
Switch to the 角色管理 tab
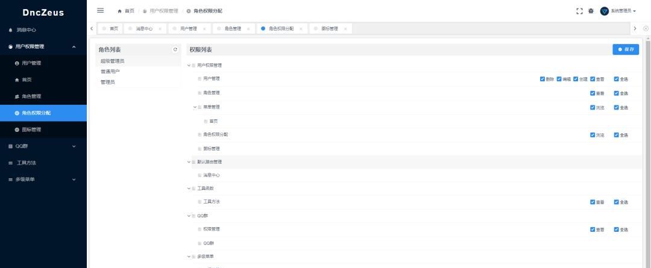[x=233, y=29]
